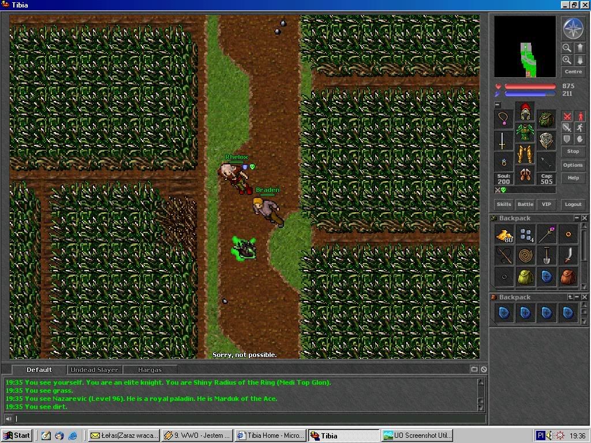This screenshot has height=443, width=591.
Task: Move minimap up one floor
Action: (579, 48)
